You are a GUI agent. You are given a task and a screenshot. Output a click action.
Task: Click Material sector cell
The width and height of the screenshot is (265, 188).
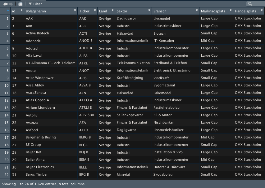click(x=133, y=174)
